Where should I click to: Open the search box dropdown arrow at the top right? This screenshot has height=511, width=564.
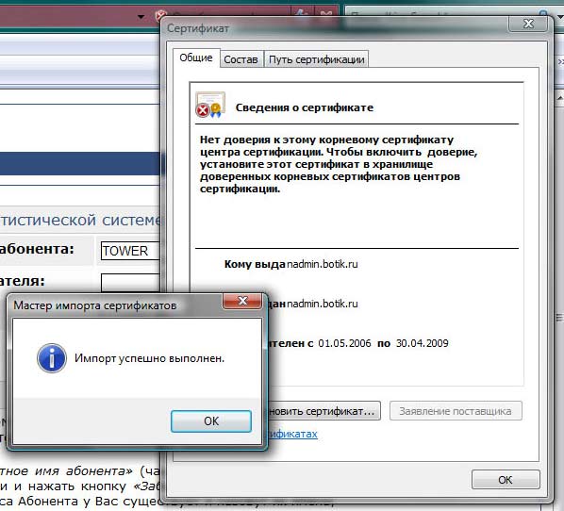tap(560, 17)
